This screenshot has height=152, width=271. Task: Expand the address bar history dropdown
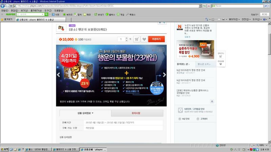coord(200,6)
